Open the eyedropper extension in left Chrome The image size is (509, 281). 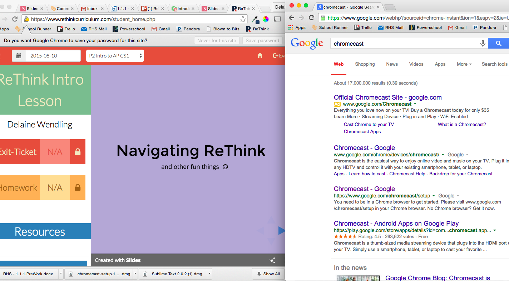(x=256, y=19)
